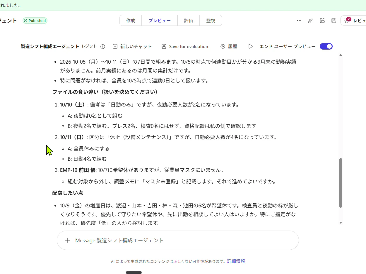Click the share arrow icon

[322, 21]
